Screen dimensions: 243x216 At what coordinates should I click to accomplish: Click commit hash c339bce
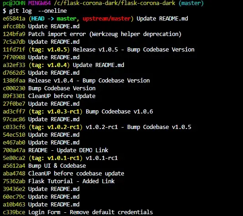14,212
